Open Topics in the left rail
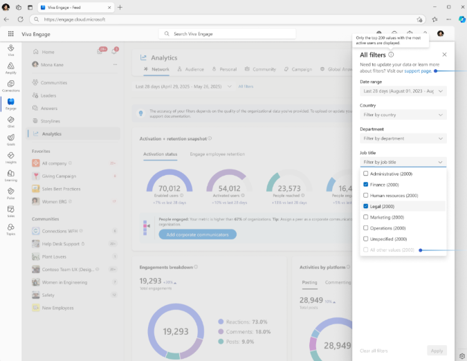Viewport: 467px width, 361px height. coord(10,229)
